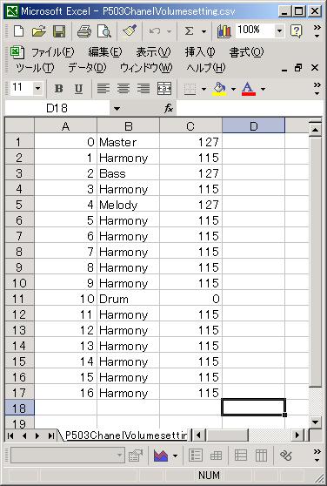Select the P503ChanelVolumesetting sheet tab
The height and width of the screenshot is (486, 327).
click(x=126, y=435)
